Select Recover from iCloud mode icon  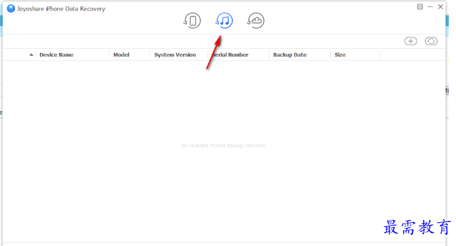click(x=256, y=21)
